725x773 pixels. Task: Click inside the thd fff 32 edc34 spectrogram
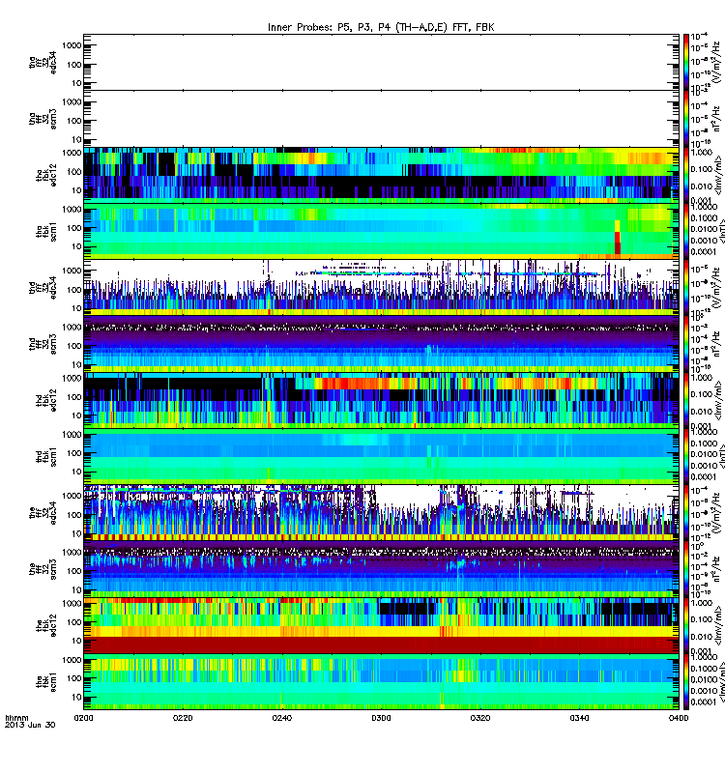[x=381, y=288]
